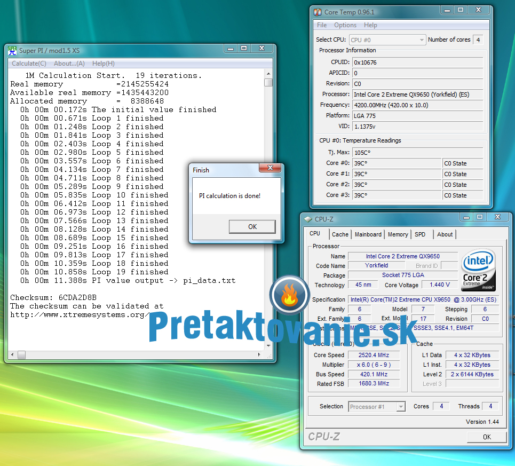Click OK in the Finish dialog
515x466 pixels.
click(252, 227)
